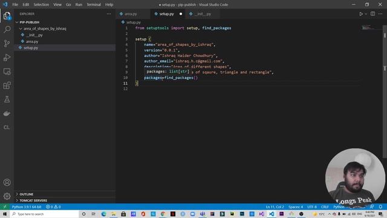
Task: Open the Run menu
Action: 79,4
